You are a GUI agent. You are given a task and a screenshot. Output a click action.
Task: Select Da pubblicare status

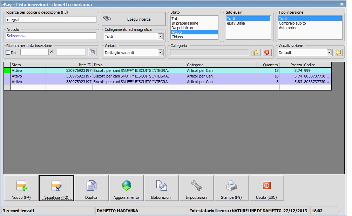point(194,28)
